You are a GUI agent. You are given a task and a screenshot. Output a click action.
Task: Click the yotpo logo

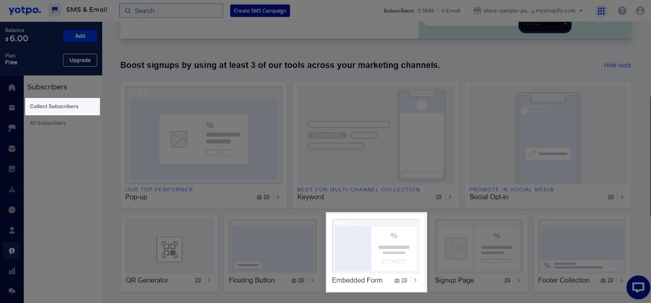25,10
